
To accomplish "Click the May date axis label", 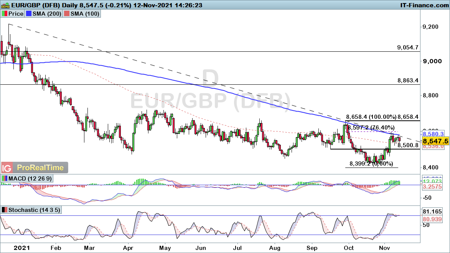I will pyautogui.click(x=165, y=248).
